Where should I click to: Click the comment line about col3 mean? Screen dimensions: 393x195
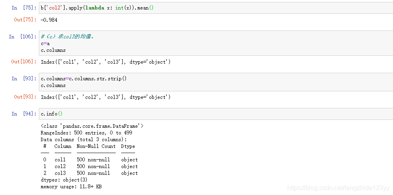point(67,37)
